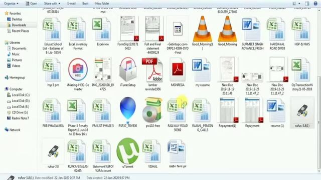Open CD Drive (G:)

click(x=18, y=112)
